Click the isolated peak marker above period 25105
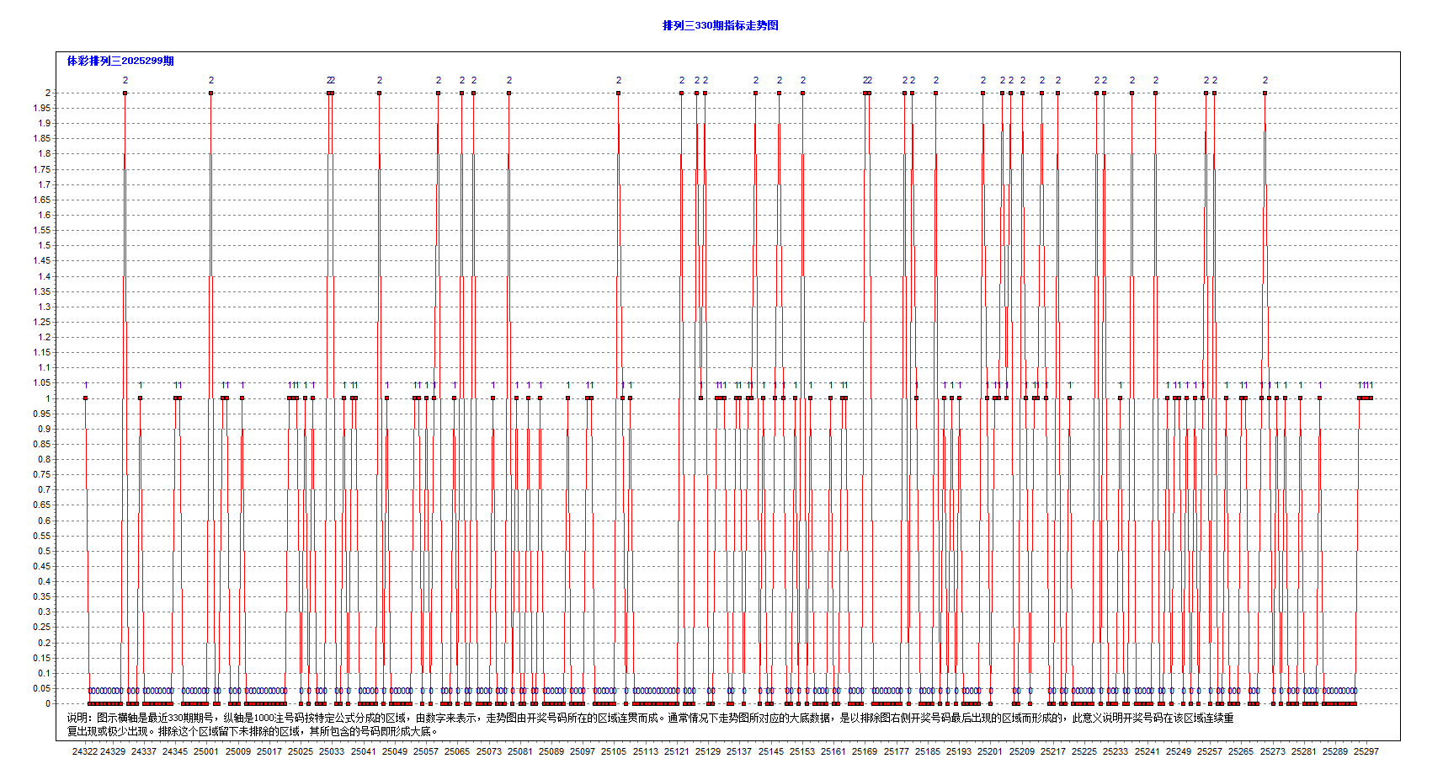 click(x=618, y=93)
